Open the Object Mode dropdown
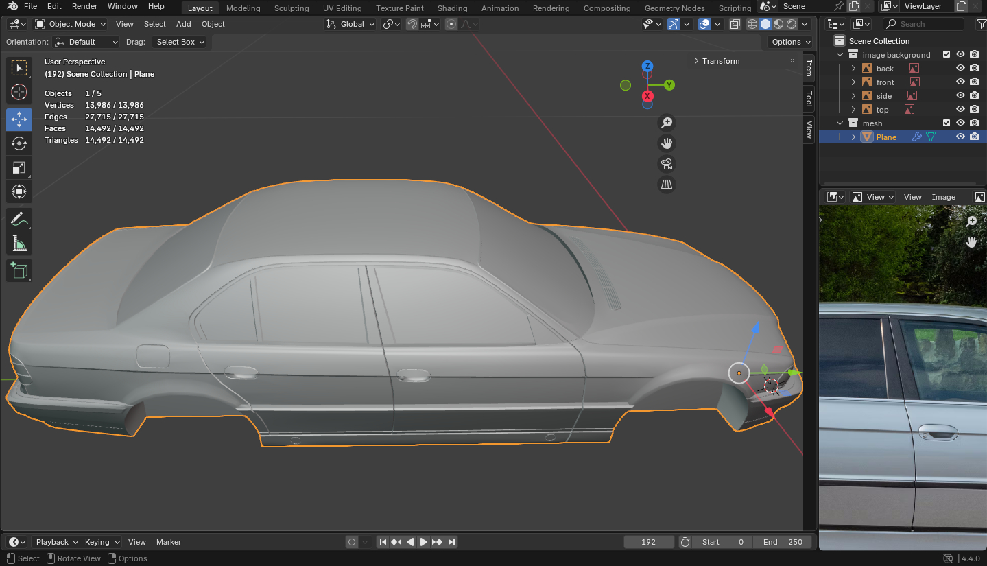The image size is (987, 566). click(71, 24)
